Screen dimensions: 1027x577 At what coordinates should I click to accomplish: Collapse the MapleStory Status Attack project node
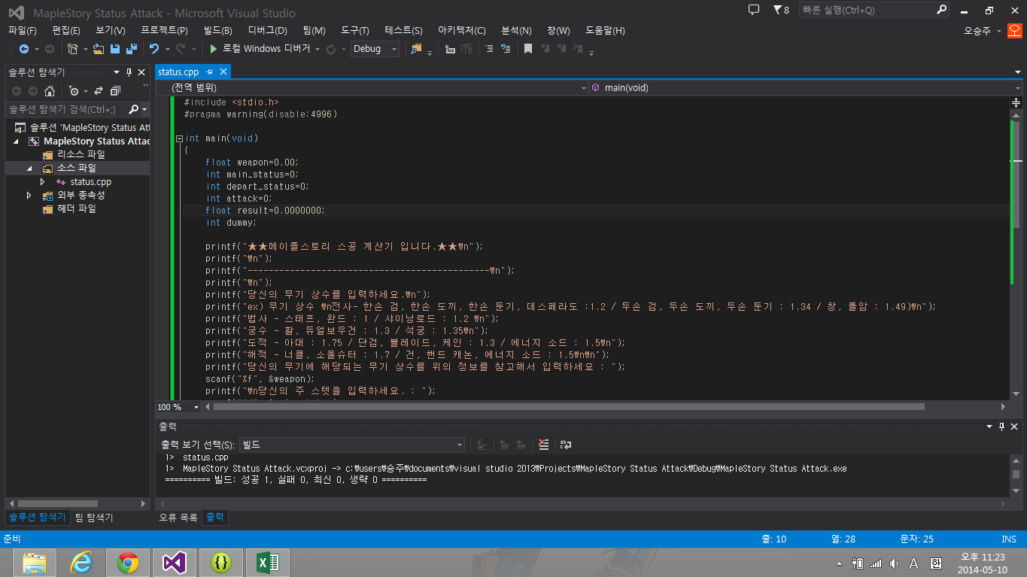(x=16, y=141)
